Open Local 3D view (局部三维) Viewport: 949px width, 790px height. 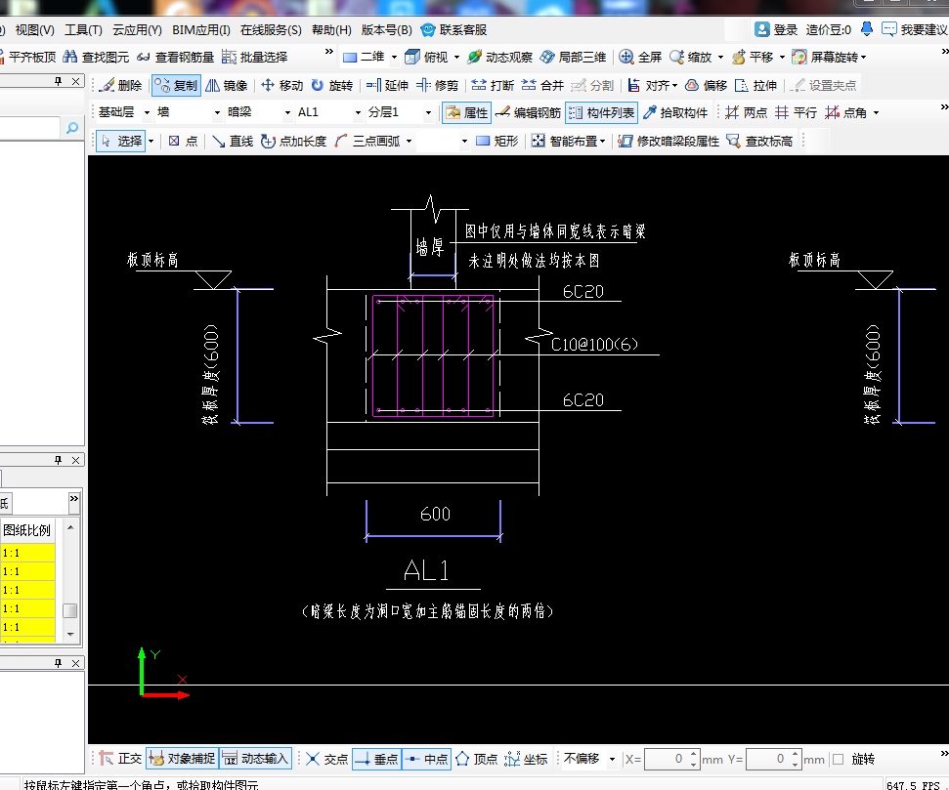573,57
